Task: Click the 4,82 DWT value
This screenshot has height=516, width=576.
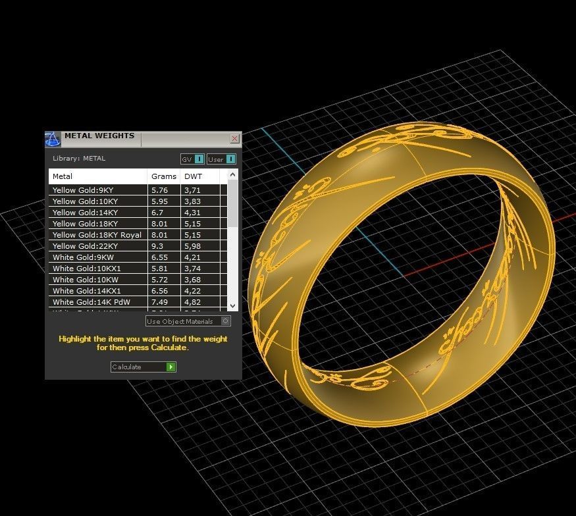Action: (x=192, y=302)
